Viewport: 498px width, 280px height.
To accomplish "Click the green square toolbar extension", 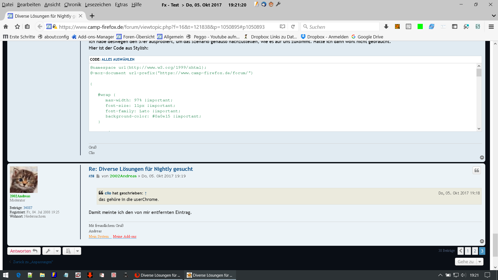I will (420, 27).
